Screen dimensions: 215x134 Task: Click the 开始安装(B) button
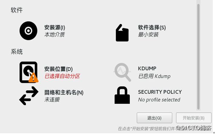pos(193,118)
